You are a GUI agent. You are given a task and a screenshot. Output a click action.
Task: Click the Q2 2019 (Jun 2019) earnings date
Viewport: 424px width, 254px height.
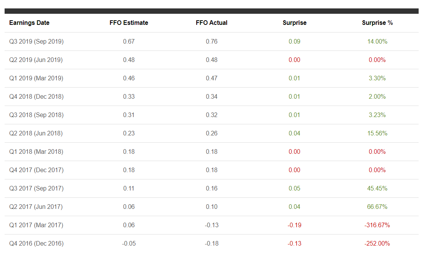point(36,60)
